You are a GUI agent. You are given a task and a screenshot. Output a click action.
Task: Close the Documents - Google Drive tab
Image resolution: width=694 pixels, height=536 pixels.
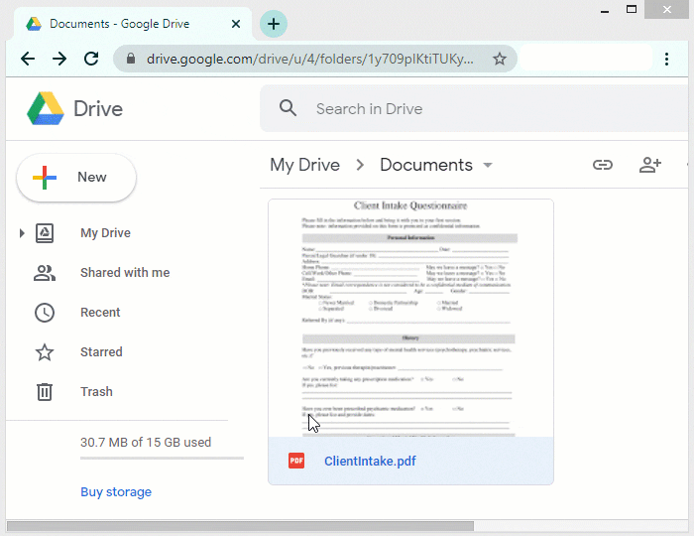[236, 24]
